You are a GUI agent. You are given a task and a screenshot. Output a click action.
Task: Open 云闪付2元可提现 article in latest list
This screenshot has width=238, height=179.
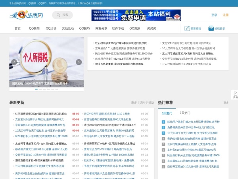107,114
